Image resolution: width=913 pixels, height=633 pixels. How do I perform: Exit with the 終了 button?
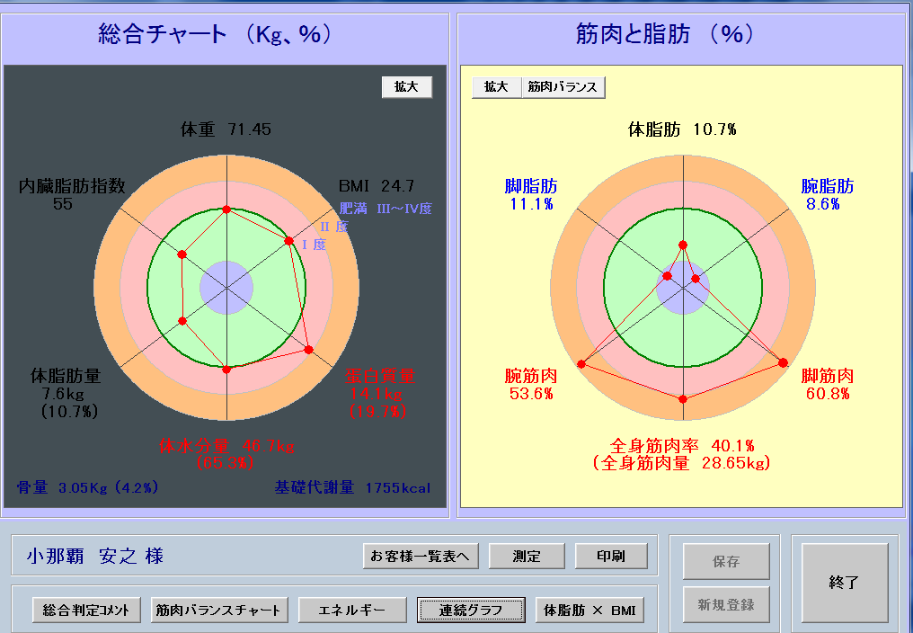(x=845, y=583)
